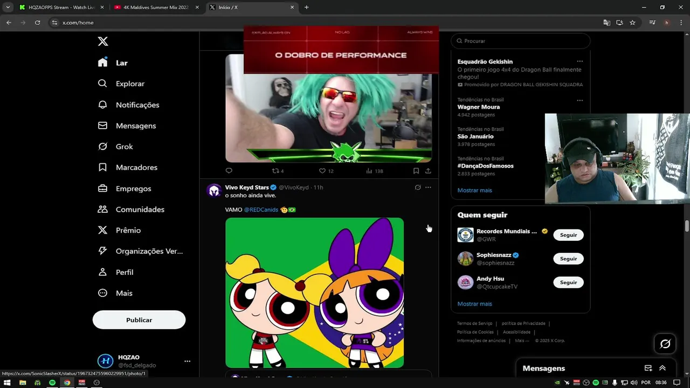Open Termos de Serviço footer link

point(474,323)
